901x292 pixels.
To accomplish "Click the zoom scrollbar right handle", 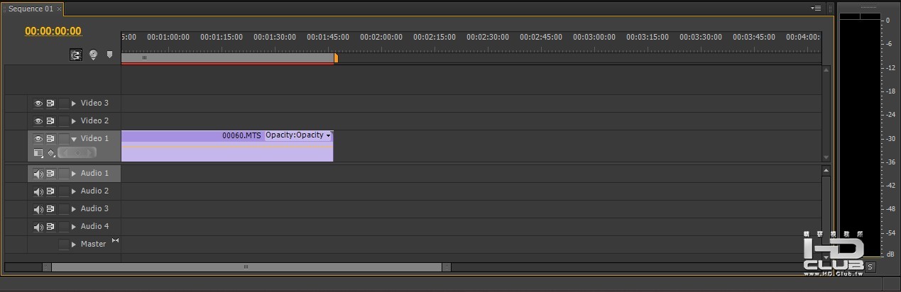I will (x=446, y=267).
